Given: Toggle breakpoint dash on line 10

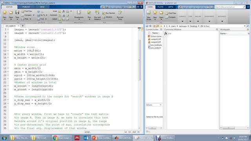Looking at the screenshot, I should [x=8, y=40].
